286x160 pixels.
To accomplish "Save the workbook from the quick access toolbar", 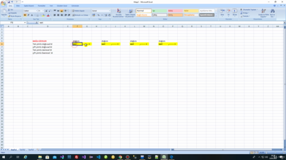I will pyautogui.click(x=8, y=2).
